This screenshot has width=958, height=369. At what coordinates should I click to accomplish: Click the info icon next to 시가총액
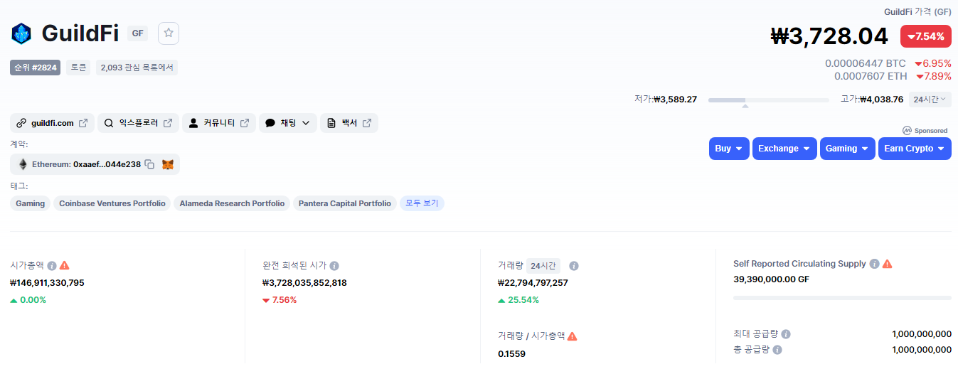click(52, 265)
